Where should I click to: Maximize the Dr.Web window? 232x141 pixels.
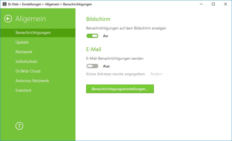pos(213,4)
